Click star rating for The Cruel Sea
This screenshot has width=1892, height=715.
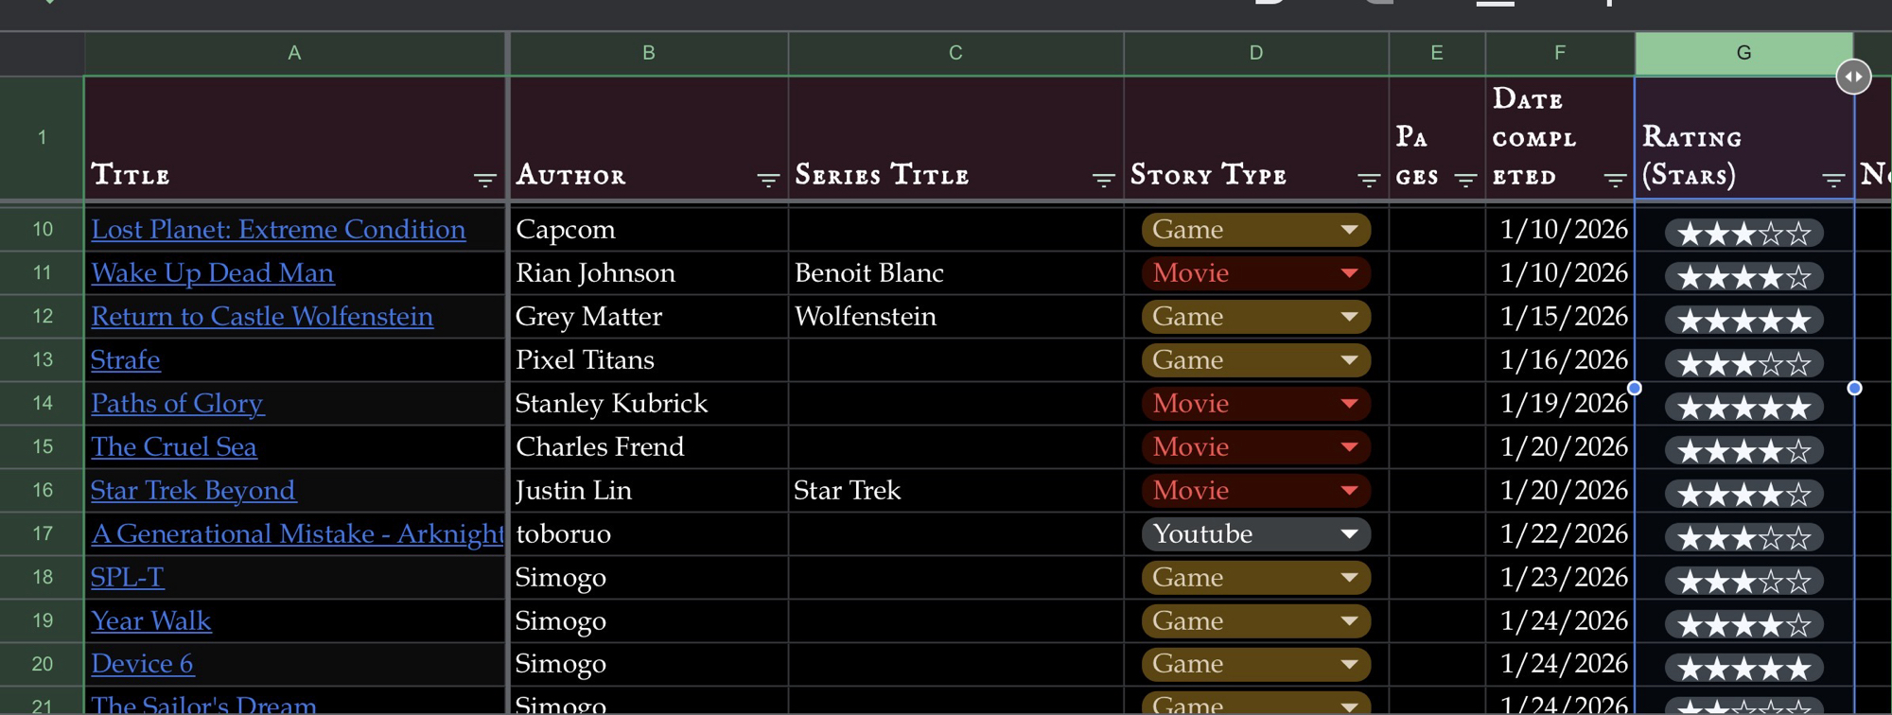(1743, 451)
